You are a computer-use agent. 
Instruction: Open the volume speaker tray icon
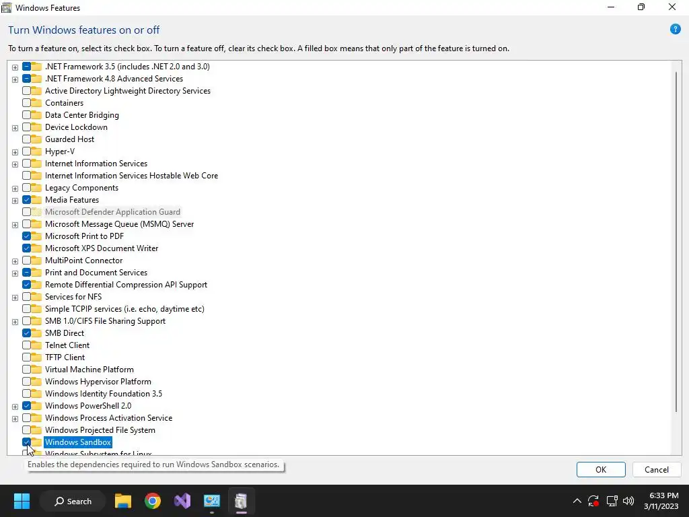(x=628, y=501)
